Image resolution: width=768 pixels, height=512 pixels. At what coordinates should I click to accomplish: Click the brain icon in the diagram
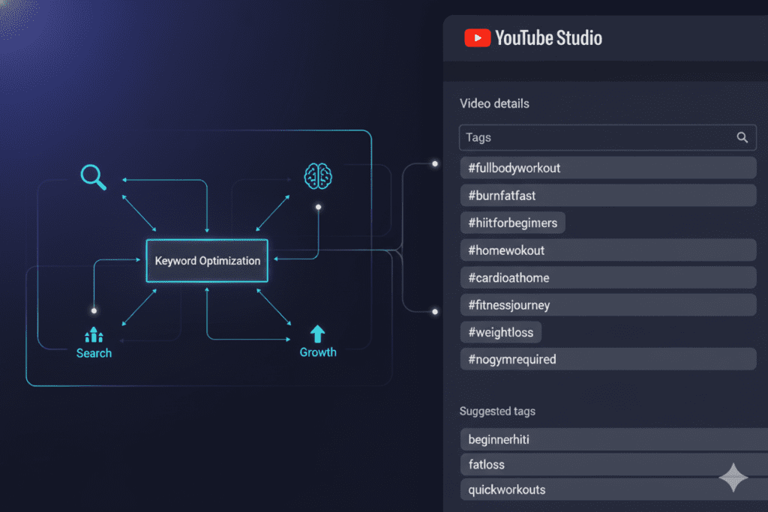point(318,175)
